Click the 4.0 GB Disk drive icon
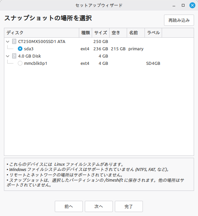The image size is (198, 216). [x=14, y=56]
